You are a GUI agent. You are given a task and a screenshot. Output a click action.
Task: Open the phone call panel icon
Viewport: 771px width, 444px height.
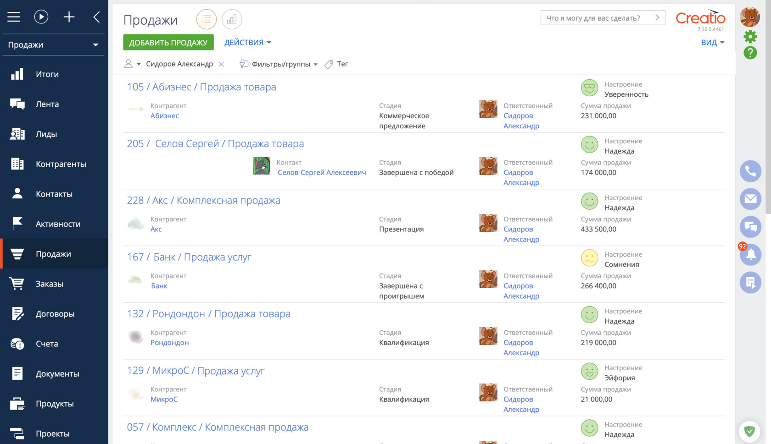pos(750,171)
